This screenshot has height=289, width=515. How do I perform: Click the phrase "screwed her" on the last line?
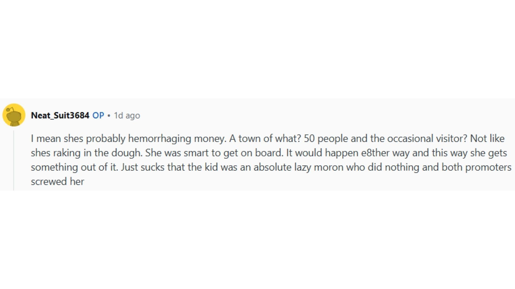tap(57, 182)
